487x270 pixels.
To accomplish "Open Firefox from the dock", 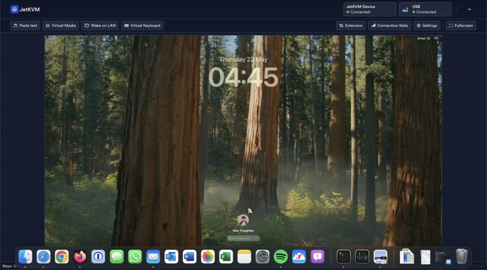I will click(80, 257).
